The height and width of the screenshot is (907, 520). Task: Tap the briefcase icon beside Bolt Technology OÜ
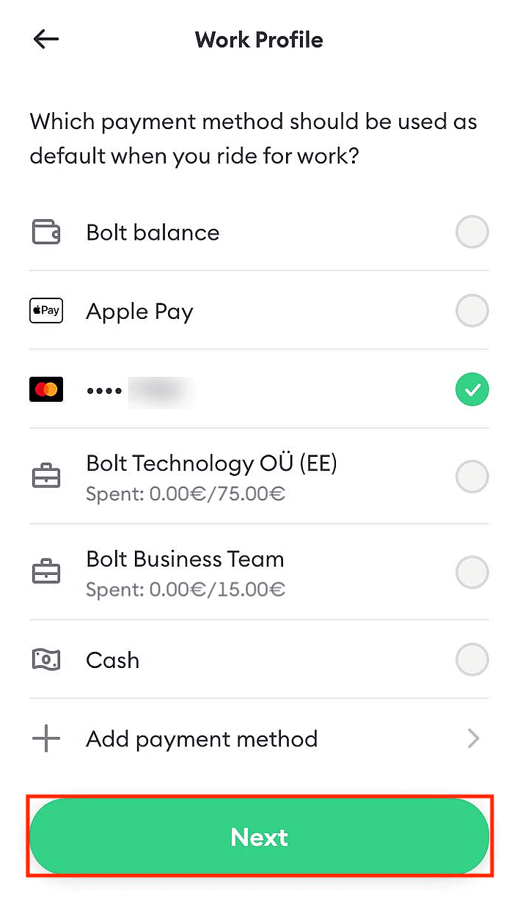pyautogui.click(x=45, y=475)
